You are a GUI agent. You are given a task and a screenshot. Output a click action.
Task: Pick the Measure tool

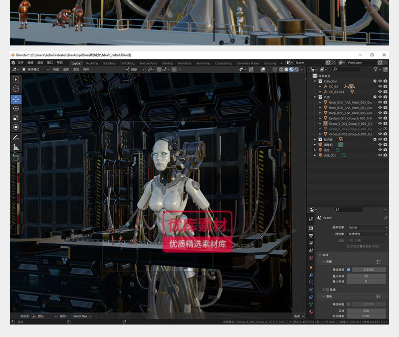coord(16,147)
